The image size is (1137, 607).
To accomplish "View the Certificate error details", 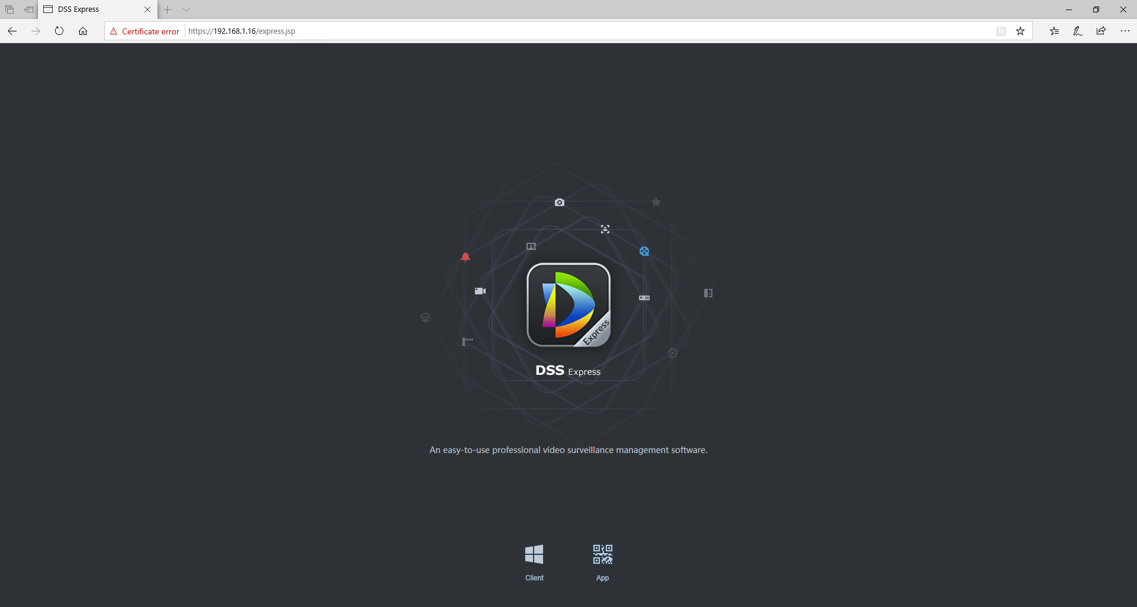I will [144, 31].
